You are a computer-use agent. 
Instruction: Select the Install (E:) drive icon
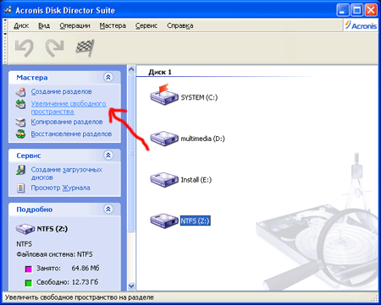pos(164,179)
